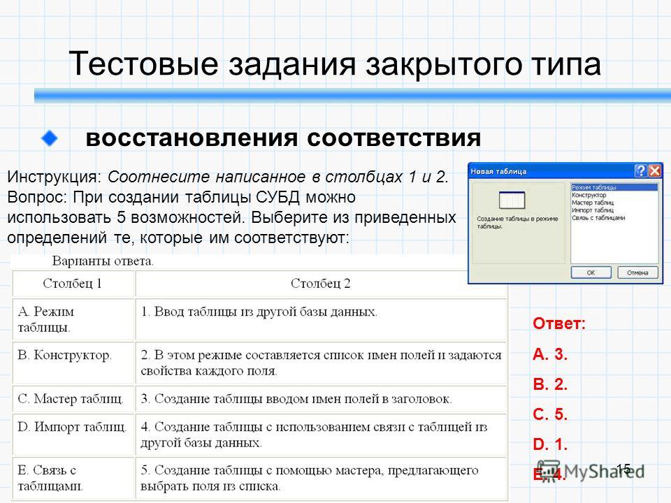Click the answer 'C. 5.'

(550, 414)
